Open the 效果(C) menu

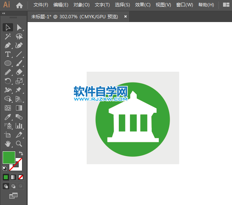point(143,5)
